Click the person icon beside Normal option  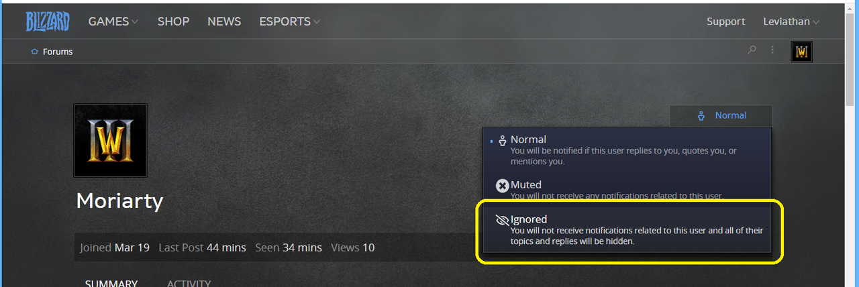[x=502, y=141]
